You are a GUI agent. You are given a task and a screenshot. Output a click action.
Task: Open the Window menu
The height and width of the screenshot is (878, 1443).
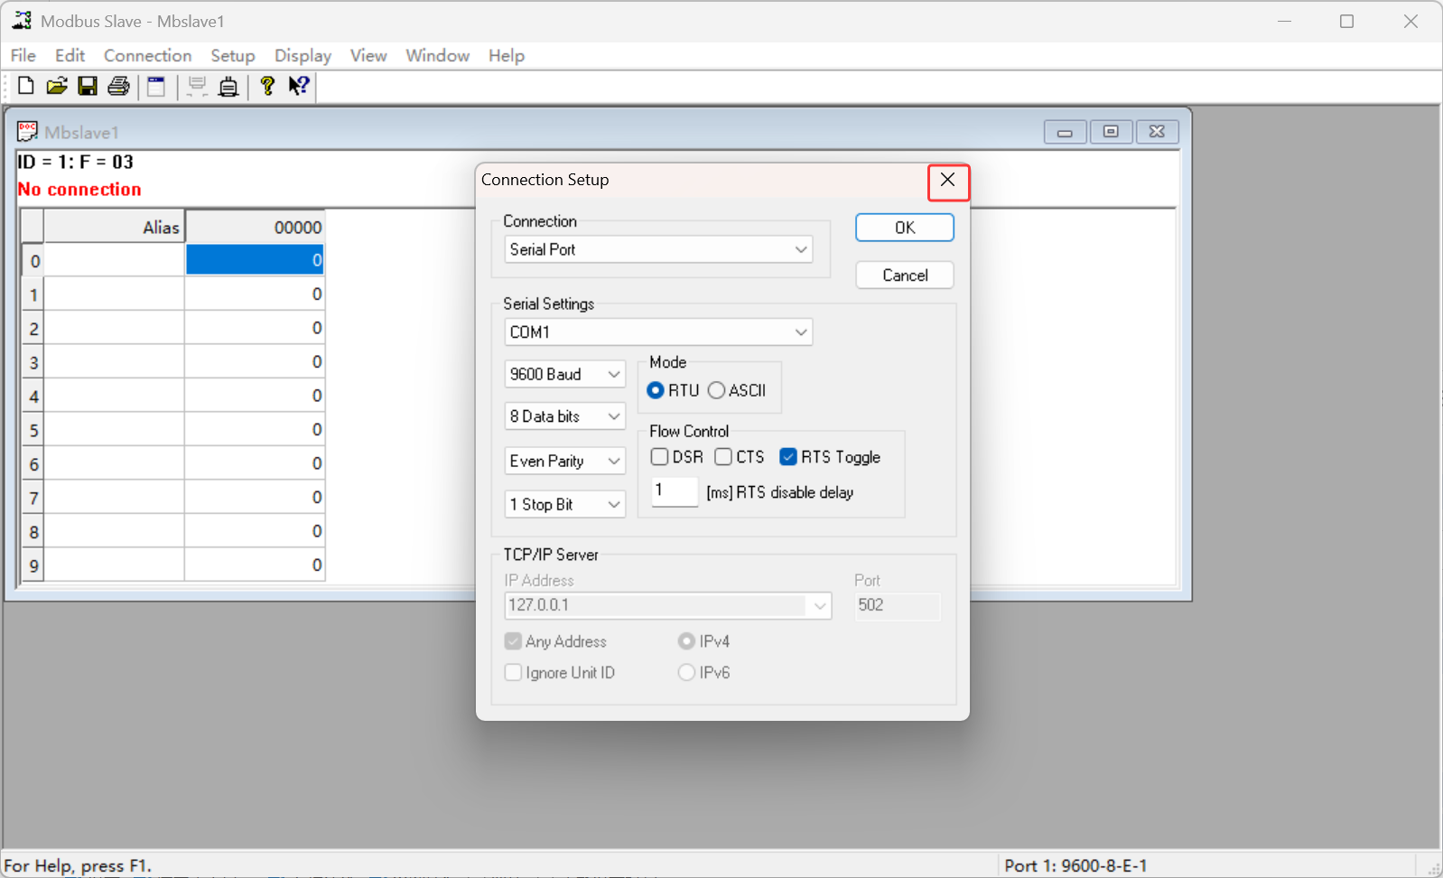437,55
